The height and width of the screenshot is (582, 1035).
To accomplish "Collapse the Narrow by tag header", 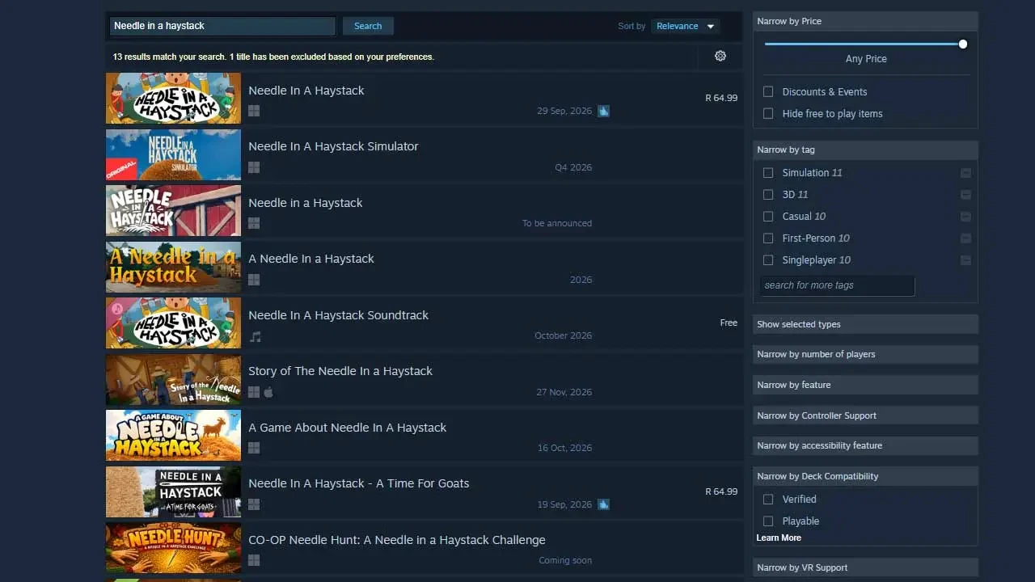I will (865, 150).
